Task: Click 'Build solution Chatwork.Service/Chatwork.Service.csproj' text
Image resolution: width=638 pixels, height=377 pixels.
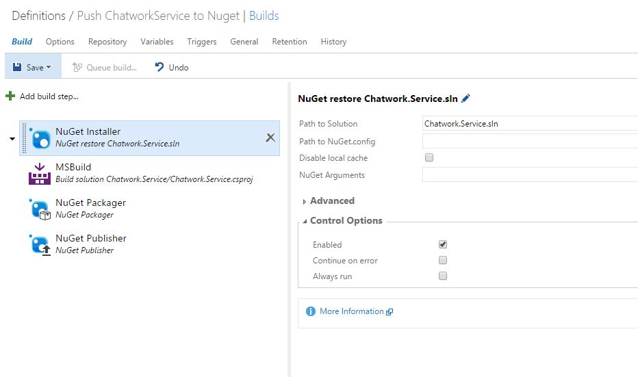Action: pyautogui.click(x=154, y=179)
